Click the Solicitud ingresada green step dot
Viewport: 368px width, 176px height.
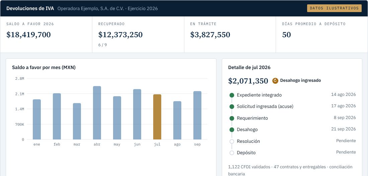[x=232, y=107]
